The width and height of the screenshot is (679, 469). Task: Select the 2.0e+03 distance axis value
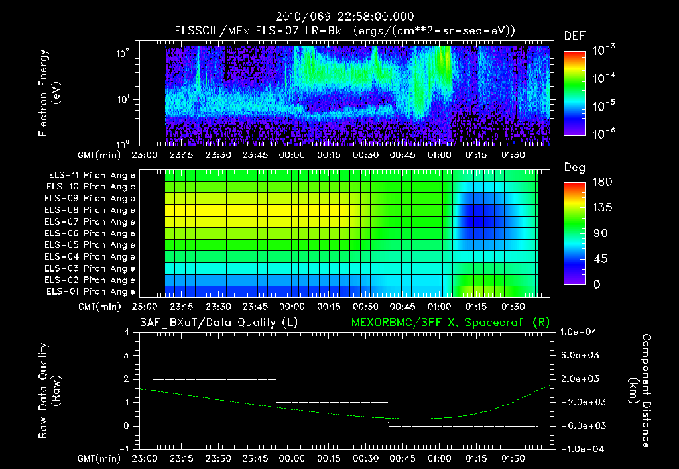(x=580, y=378)
